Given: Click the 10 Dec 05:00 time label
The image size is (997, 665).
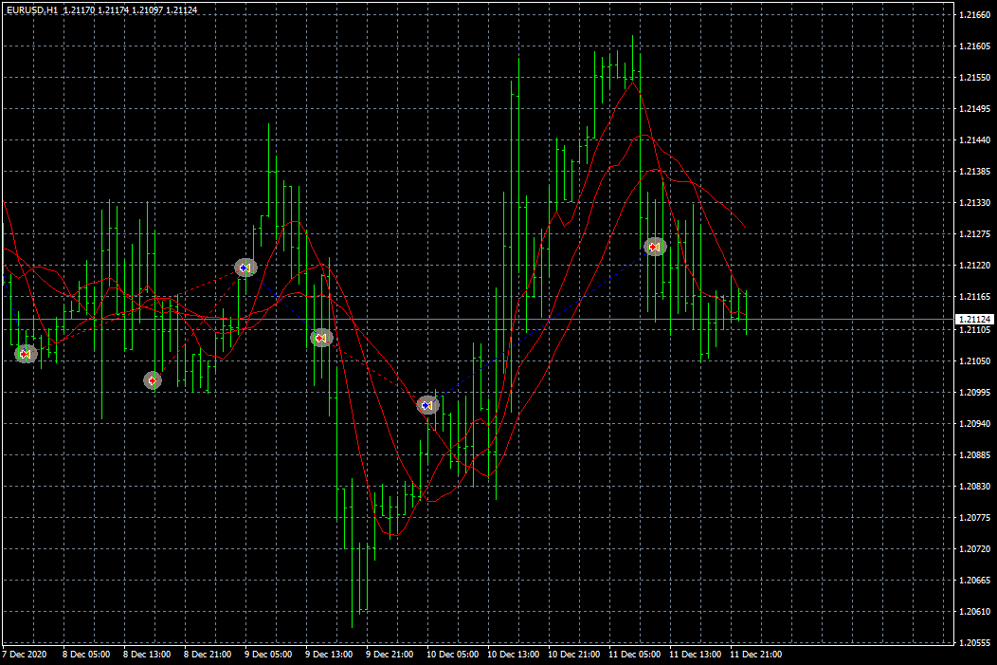Looking at the screenshot, I should tap(453, 655).
